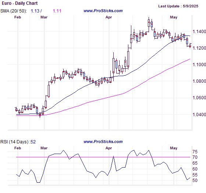Click the Feb label above the RSI chart
Screen dimensions: 206x193
(18, 148)
